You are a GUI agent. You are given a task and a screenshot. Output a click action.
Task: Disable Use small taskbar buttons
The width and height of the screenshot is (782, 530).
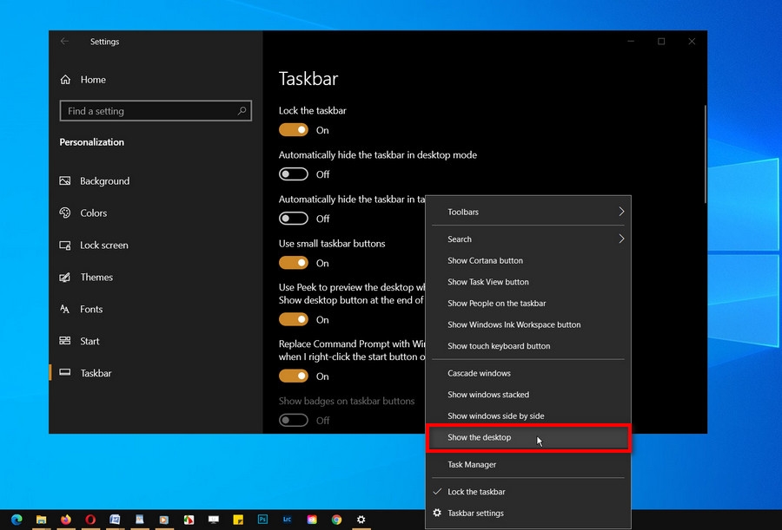[295, 262]
